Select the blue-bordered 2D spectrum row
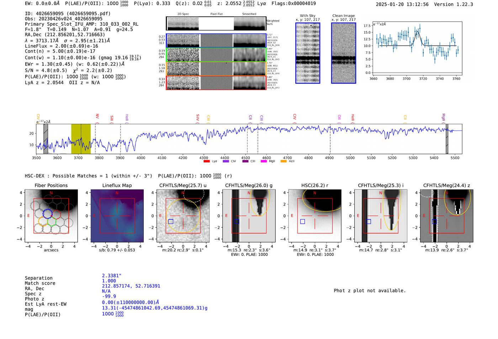Screen dimensions: 498x339 tap(216, 41)
